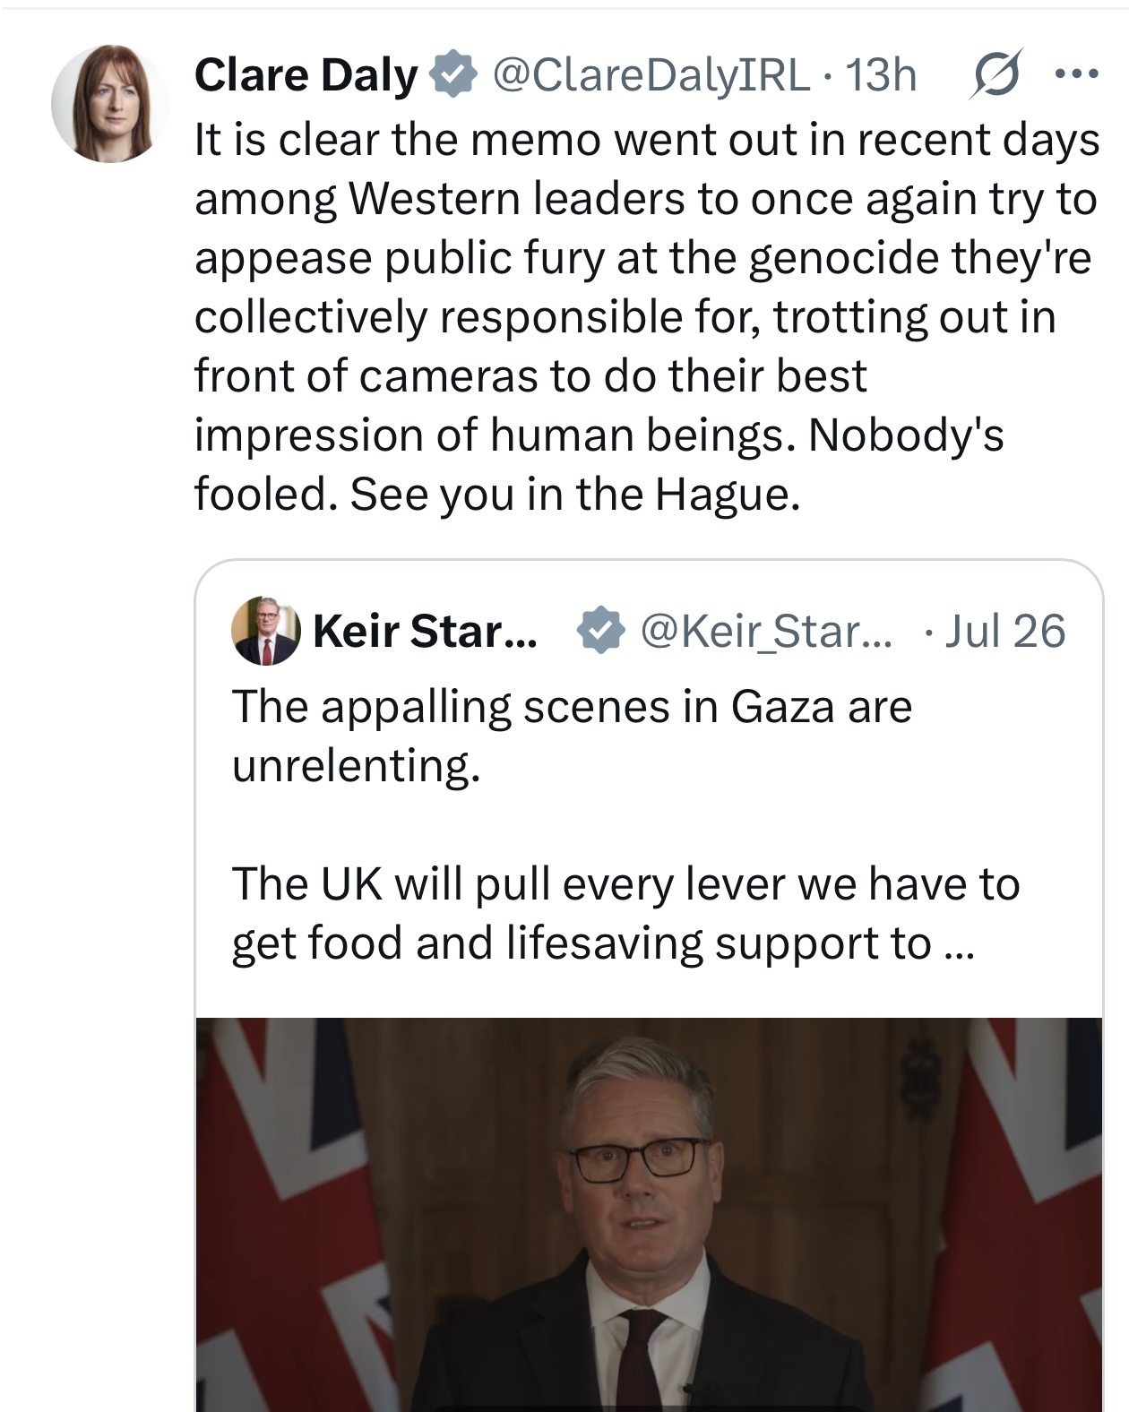This screenshot has height=1412, width=1129.
Task: Open the @Keir_Star... handle in quoted post
Action: [766, 631]
